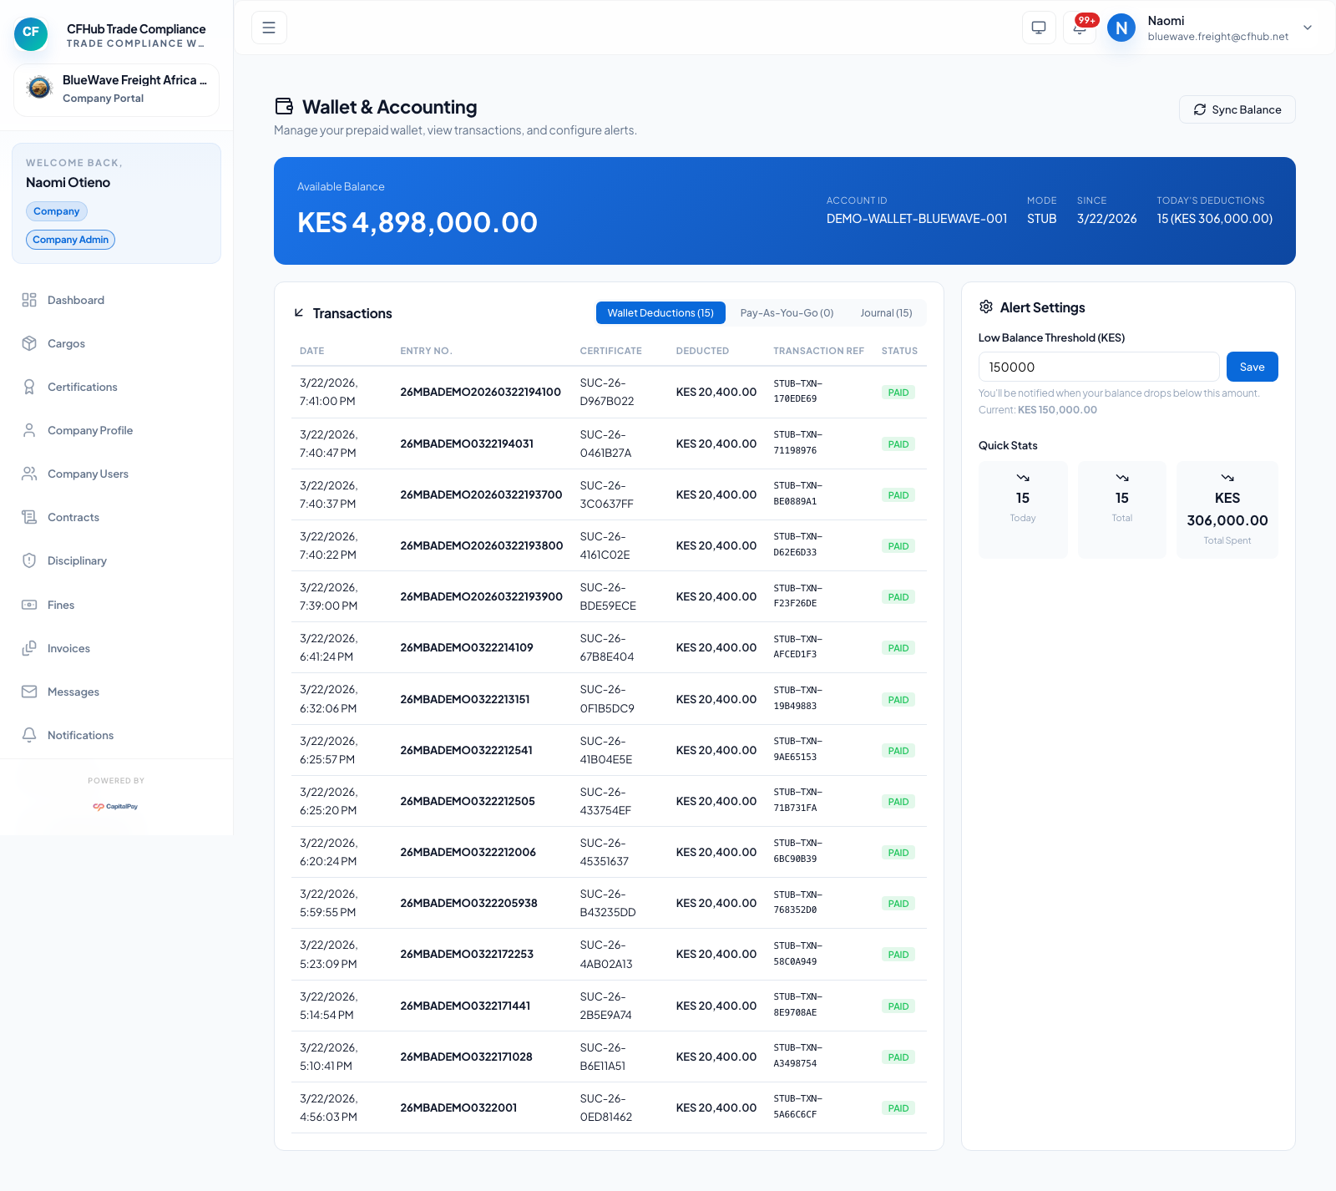This screenshot has height=1191, width=1336.
Task: Edit the Low Balance Threshold value field
Action: 1098,367
